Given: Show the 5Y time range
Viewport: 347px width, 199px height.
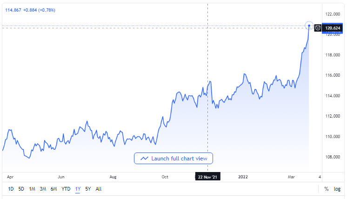Looking at the screenshot, I should pyautogui.click(x=88, y=189).
